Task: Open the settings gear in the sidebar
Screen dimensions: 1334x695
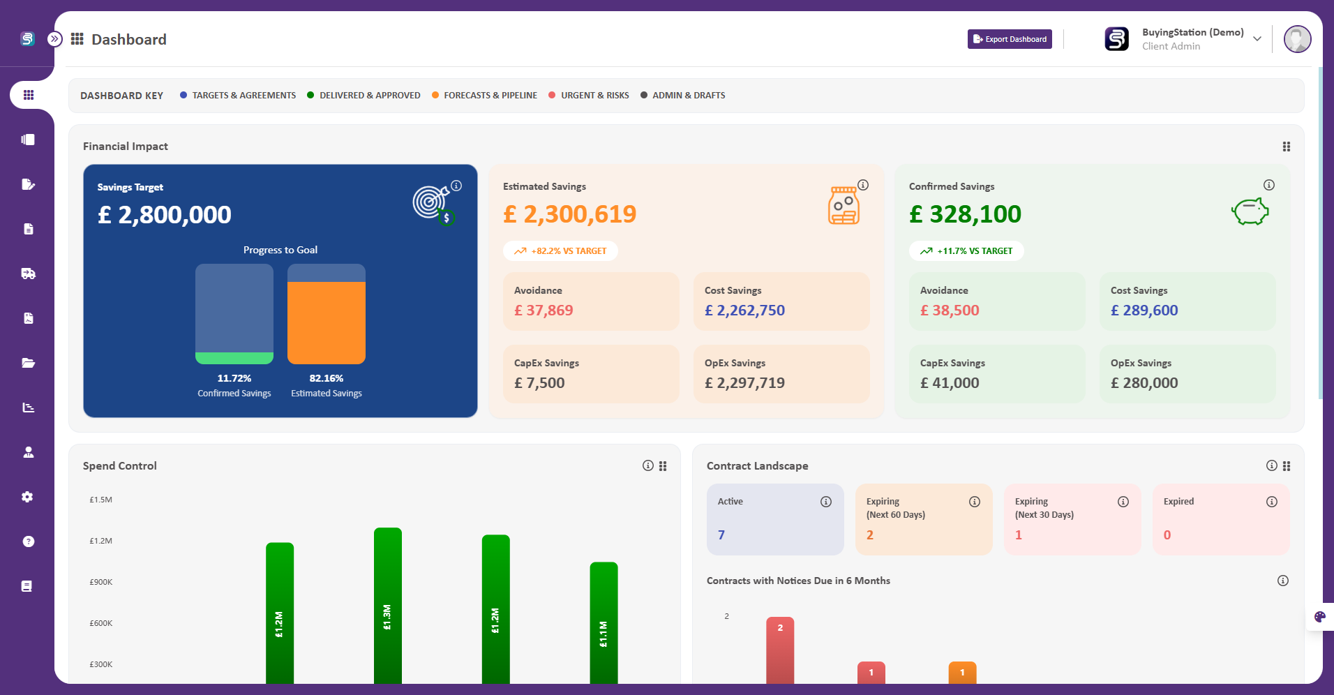Action: [28, 497]
